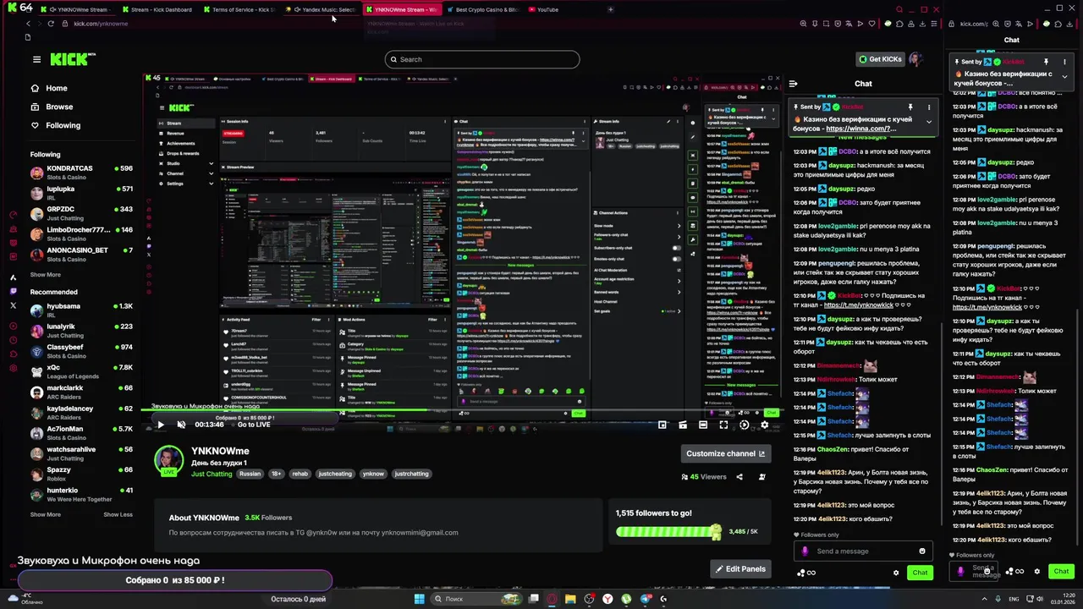Screen dimensions: 1083x609
Task: Open playback speed/replay icon on player
Action: 744,425
